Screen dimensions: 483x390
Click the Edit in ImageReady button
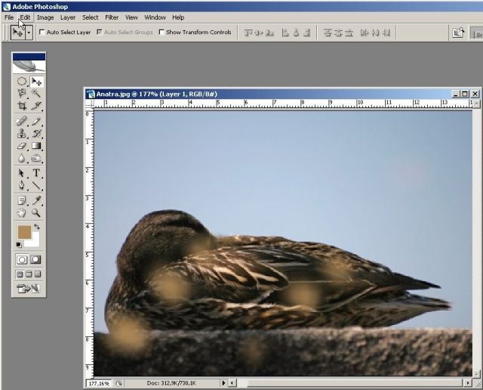pos(29,287)
